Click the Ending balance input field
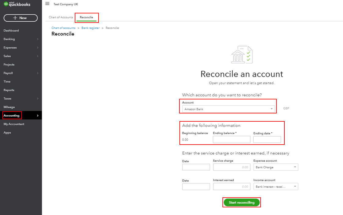This screenshot has width=343, height=215. [232, 140]
